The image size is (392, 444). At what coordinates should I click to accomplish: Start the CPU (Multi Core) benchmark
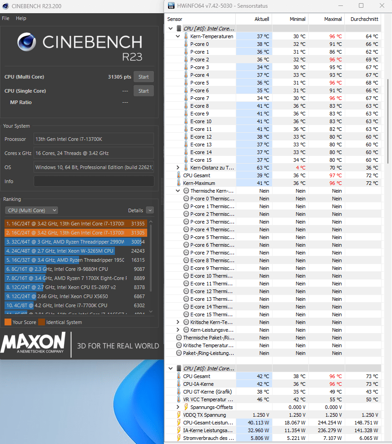(x=144, y=77)
